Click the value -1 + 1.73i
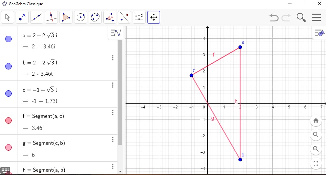 click(x=44, y=101)
